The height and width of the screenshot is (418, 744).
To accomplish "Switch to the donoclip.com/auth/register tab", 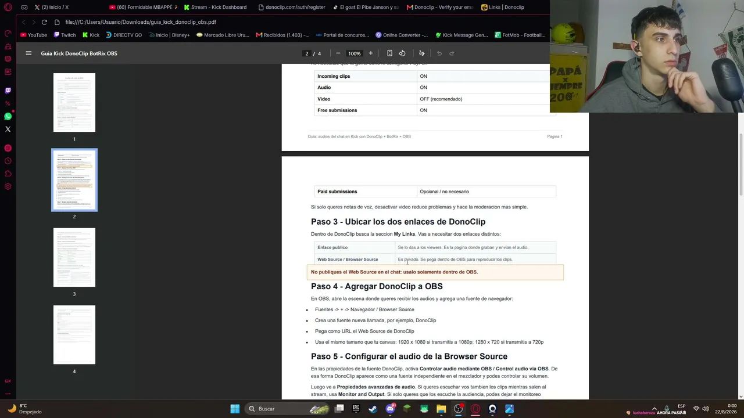I will 291,8.
